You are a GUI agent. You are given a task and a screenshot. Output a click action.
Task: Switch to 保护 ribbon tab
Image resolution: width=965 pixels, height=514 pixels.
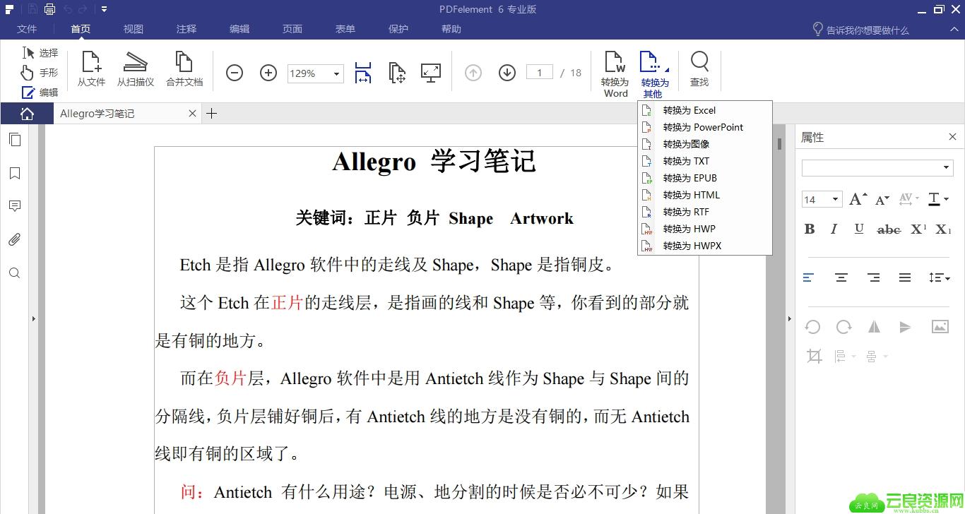(x=398, y=29)
